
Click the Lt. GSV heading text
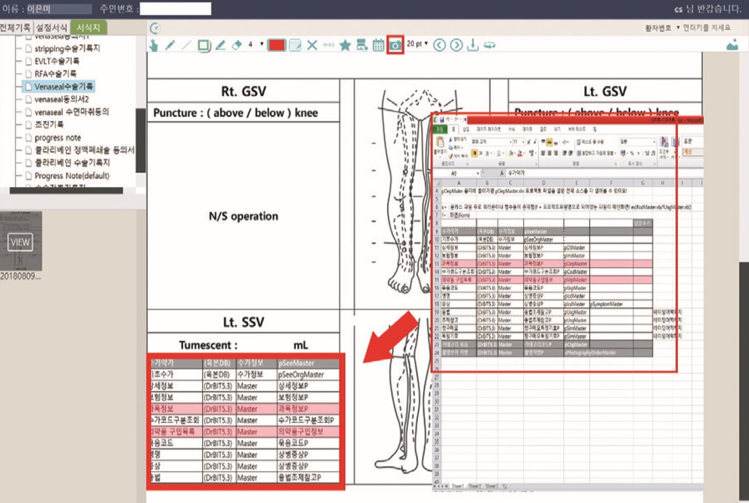tap(605, 91)
